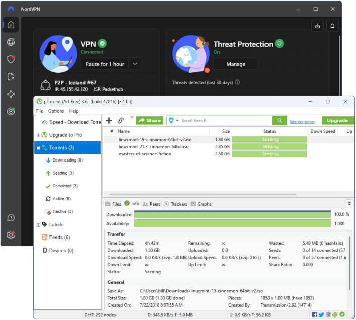Image resolution: width=356 pixels, height=320 pixels.
Task: Open NordVPN file sharing sidebar icon
Action: [11, 77]
